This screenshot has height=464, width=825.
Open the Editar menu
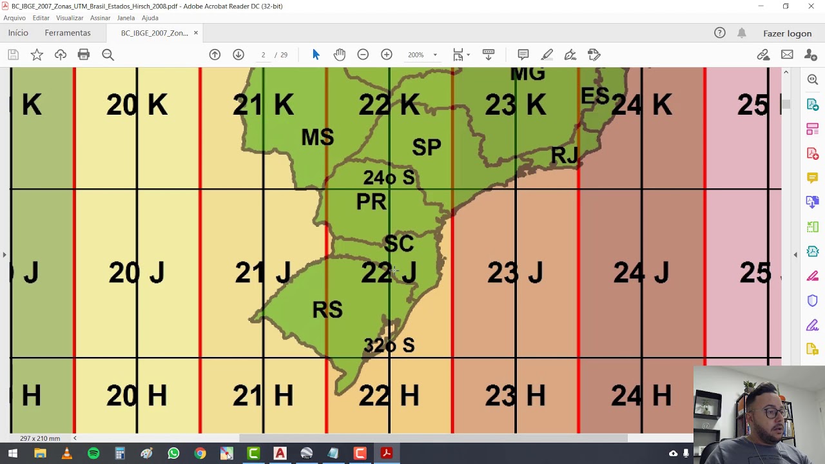tap(41, 18)
